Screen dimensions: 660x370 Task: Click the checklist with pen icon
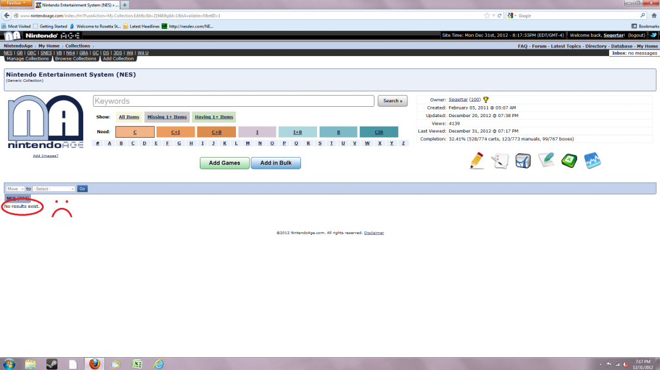(500, 160)
